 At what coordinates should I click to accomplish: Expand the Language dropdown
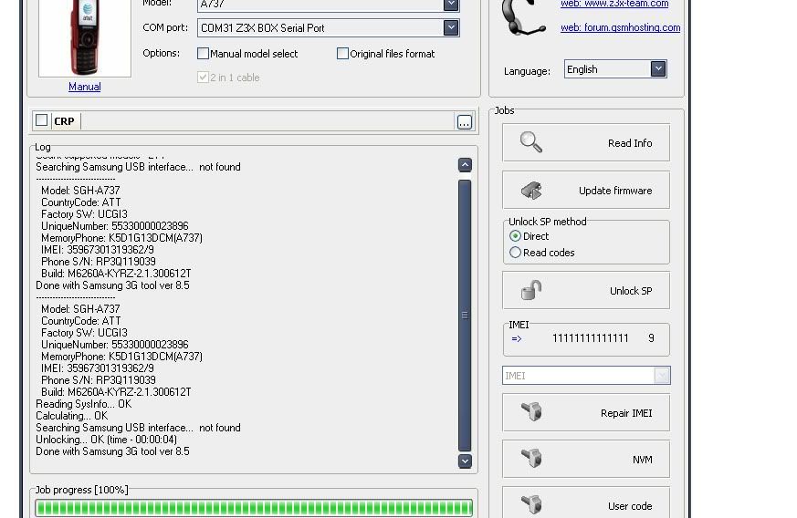point(657,69)
